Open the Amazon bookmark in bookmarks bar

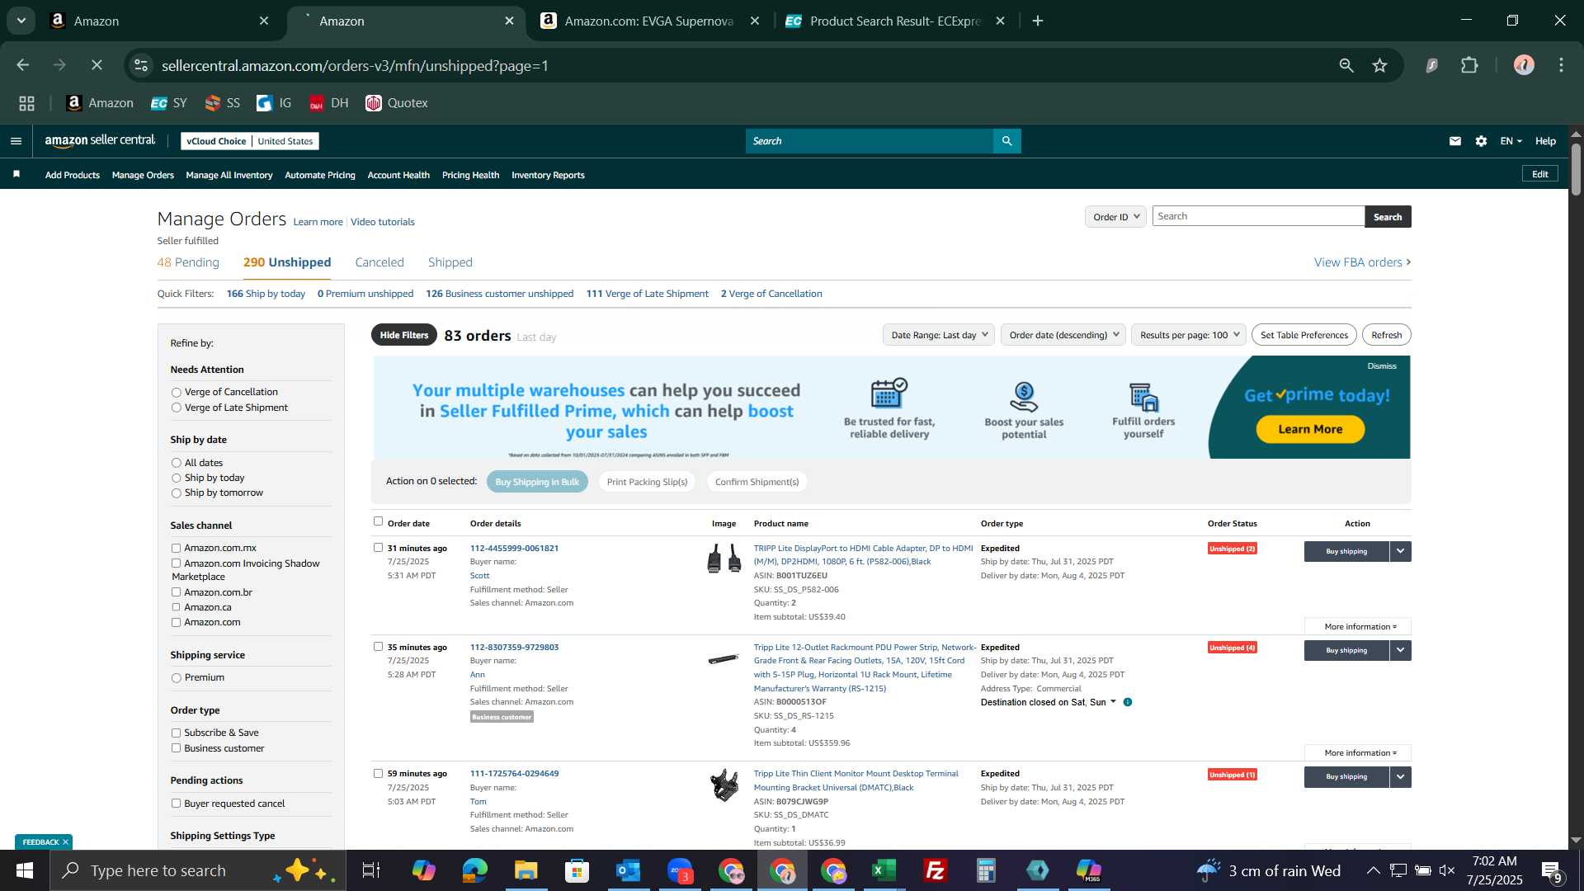point(100,103)
